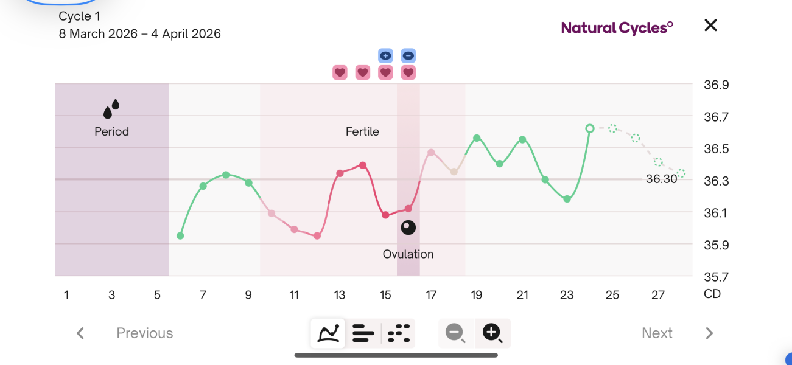Select the hollow temperature point on day 24

(x=589, y=128)
